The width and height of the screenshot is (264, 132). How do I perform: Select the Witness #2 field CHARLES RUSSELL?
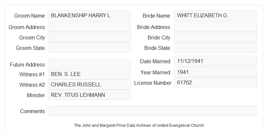tap(89, 84)
